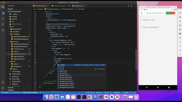Image resolution: width=182 pixels, height=102 pixels.
Task: Collapse the src folder
Action: [x=19, y=27]
